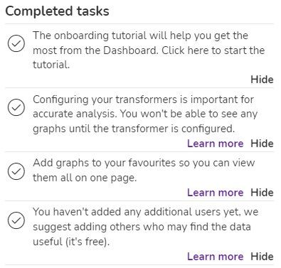Click the checkmark icon beside onboarding tutorial task
Screen dimensions: 281x268
click(x=16, y=43)
